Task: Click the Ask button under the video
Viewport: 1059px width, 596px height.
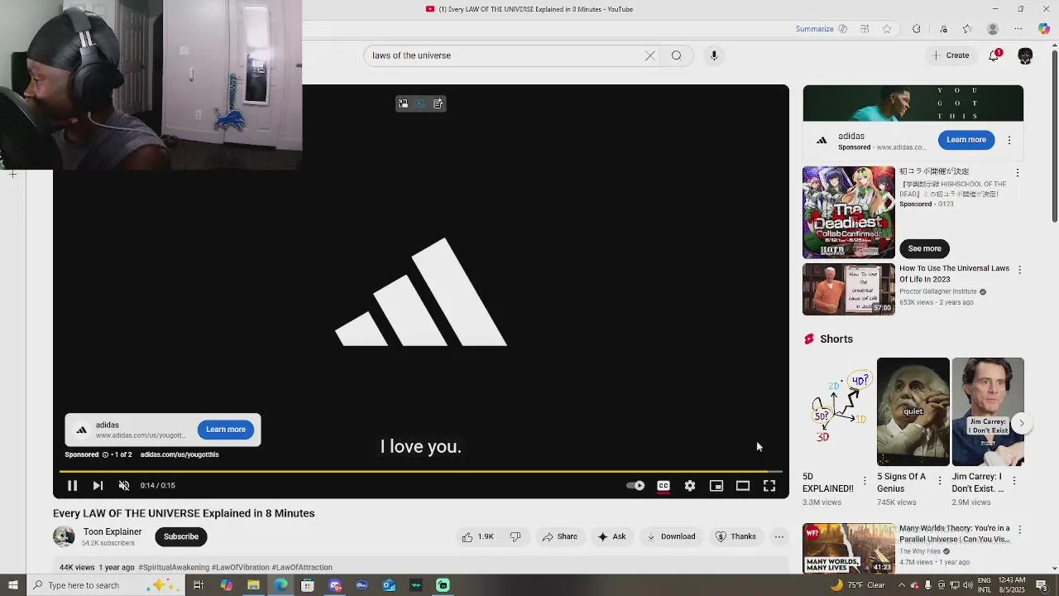Action: pos(612,536)
